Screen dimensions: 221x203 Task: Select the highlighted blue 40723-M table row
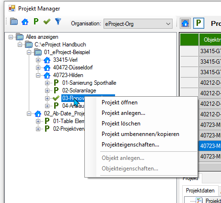coord(210,146)
